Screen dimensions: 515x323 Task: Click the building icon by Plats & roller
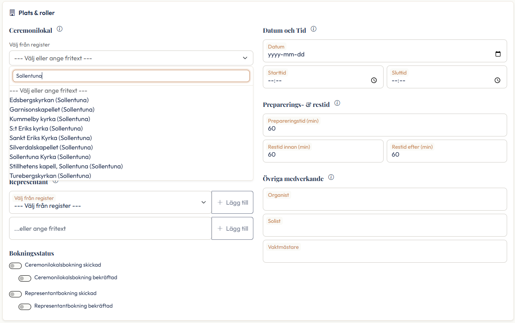(x=12, y=13)
